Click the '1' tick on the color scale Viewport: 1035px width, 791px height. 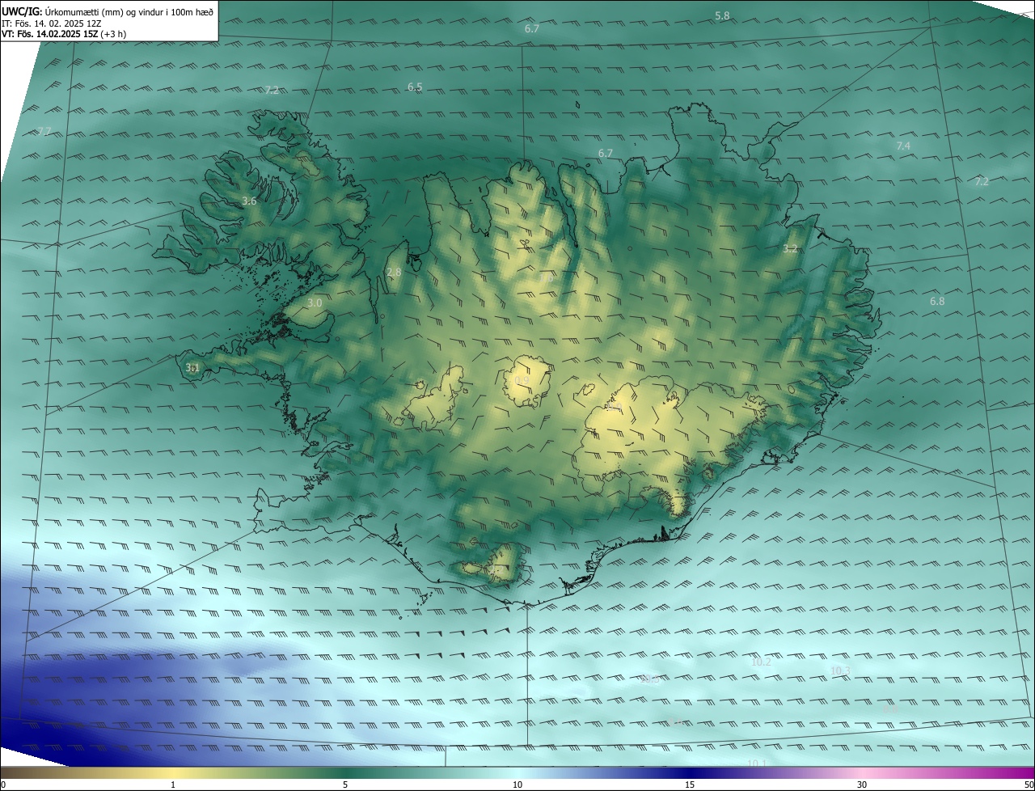coord(173,785)
